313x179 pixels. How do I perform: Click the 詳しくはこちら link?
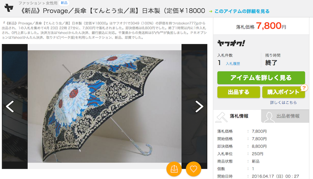click(283, 102)
